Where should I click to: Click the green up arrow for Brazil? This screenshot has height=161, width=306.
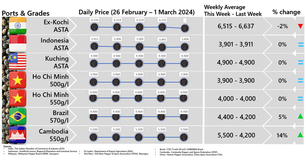click(300, 117)
